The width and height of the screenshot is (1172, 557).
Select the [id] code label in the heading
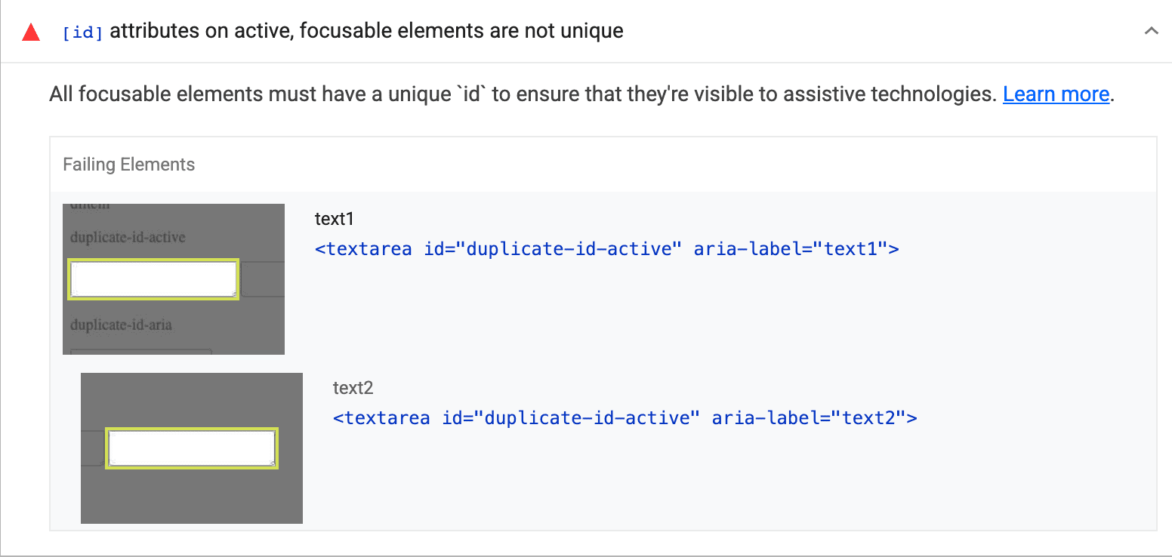(82, 32)
